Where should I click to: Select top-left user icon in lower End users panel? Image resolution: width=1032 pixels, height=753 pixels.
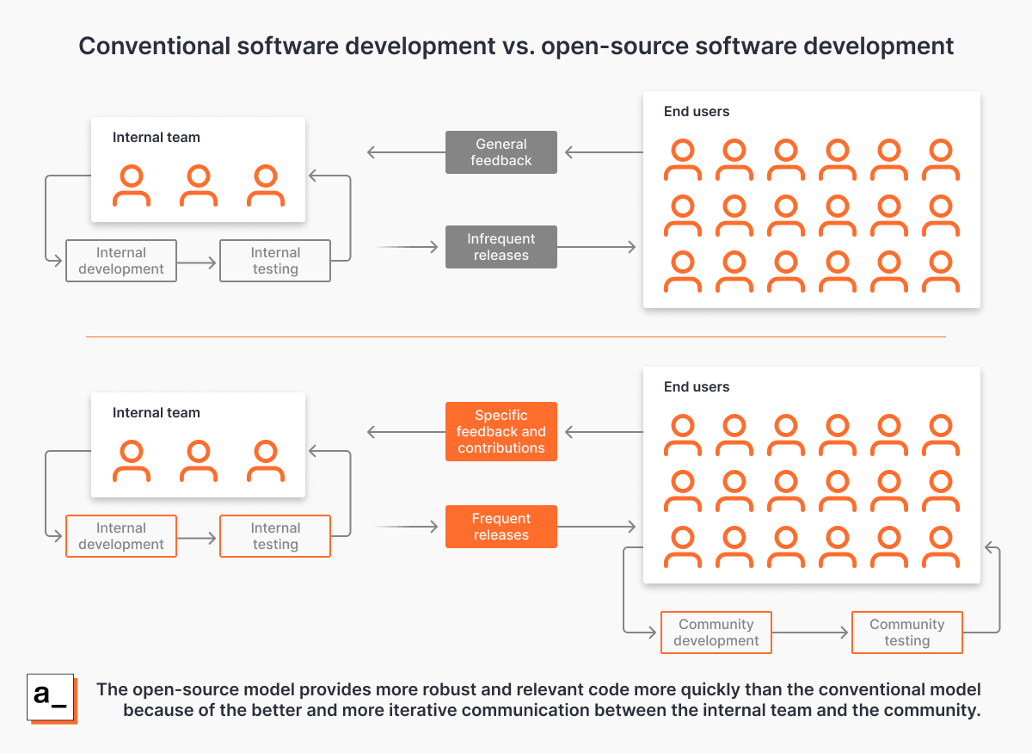[683, 435]
